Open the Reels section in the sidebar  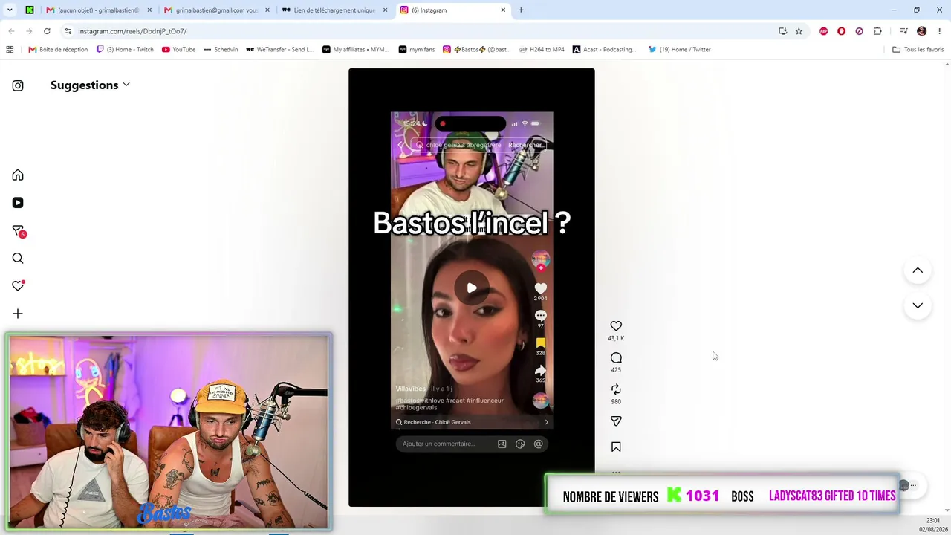click(18, 203)
